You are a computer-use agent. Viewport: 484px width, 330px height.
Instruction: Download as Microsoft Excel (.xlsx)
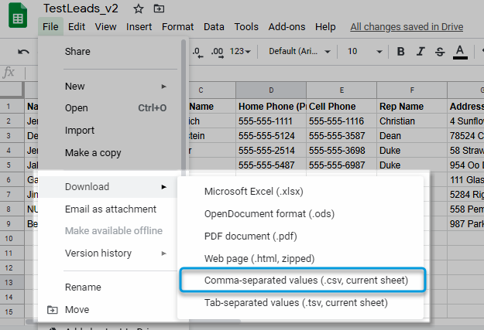pos(300,192)
